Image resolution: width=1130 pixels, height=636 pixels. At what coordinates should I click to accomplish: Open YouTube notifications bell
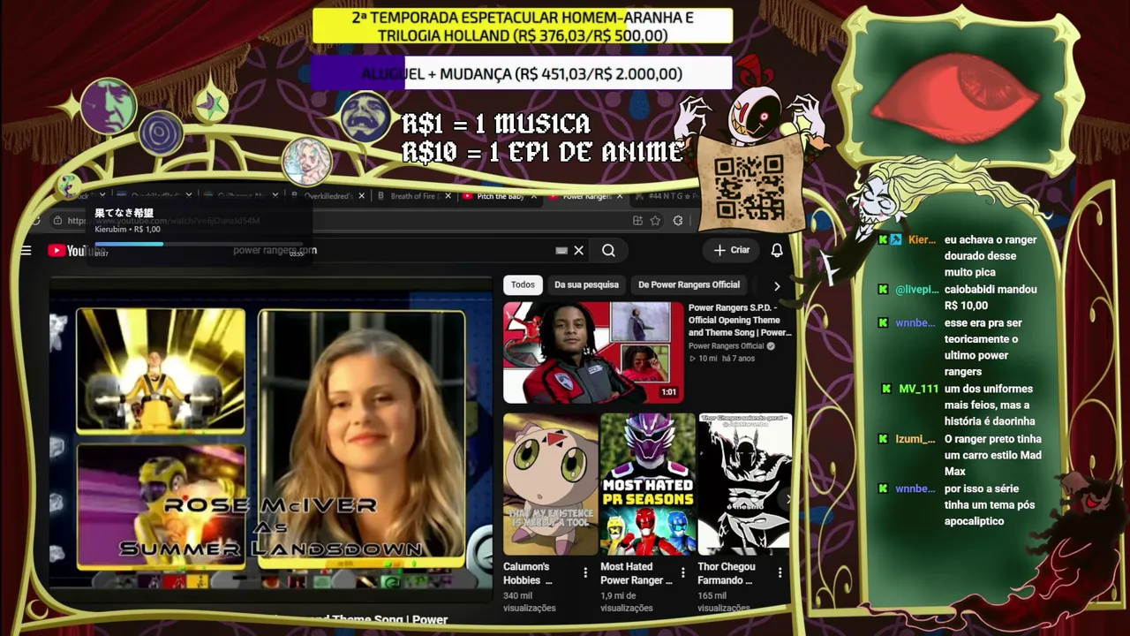pyautogui.click(x=777, y=251)
